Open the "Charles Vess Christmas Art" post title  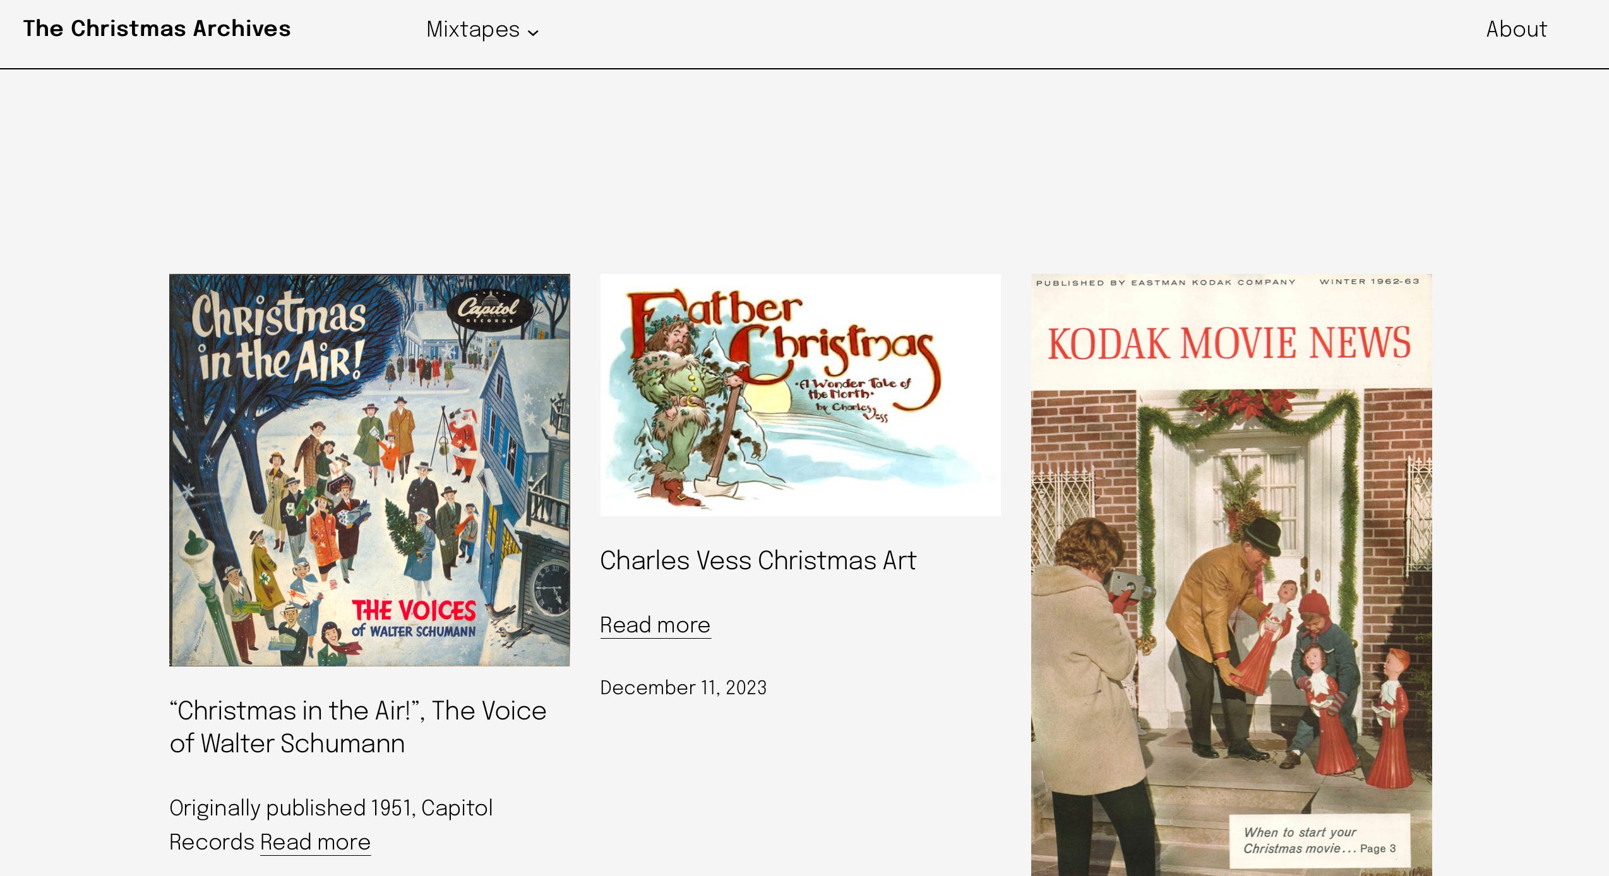[x=758, y=560]
